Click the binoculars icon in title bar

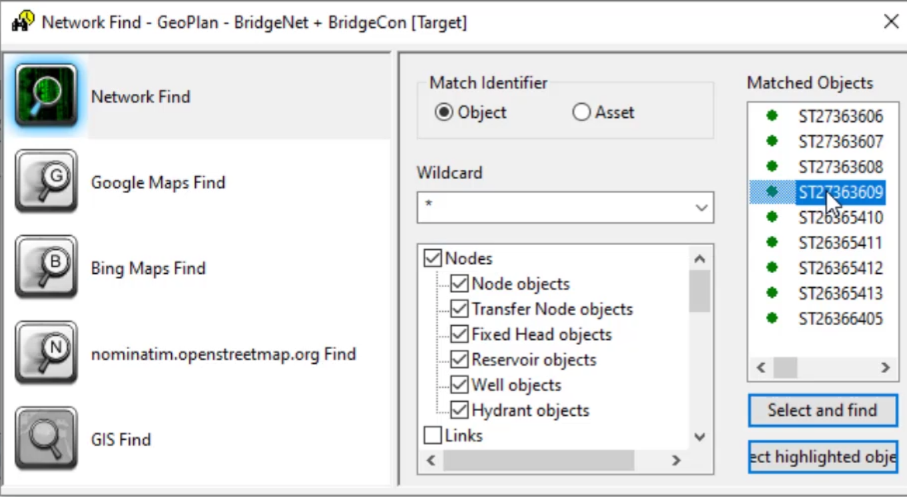(x=23, y=21)
